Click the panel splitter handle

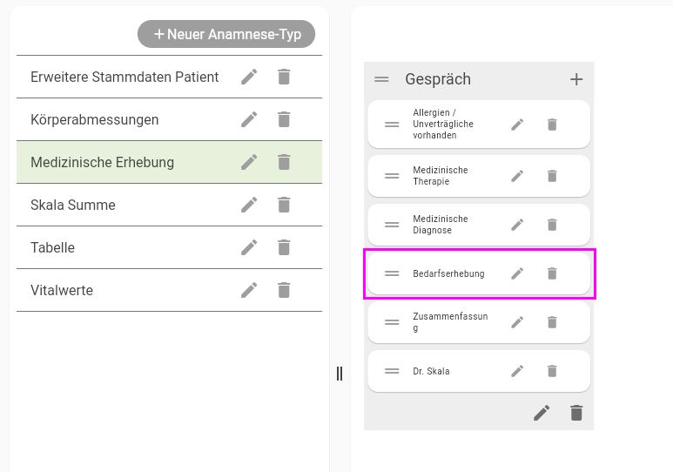coord(340,374)
